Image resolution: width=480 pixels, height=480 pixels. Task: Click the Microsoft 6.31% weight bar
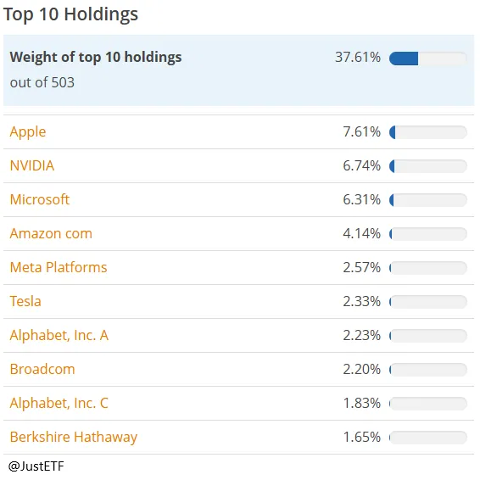428,200
